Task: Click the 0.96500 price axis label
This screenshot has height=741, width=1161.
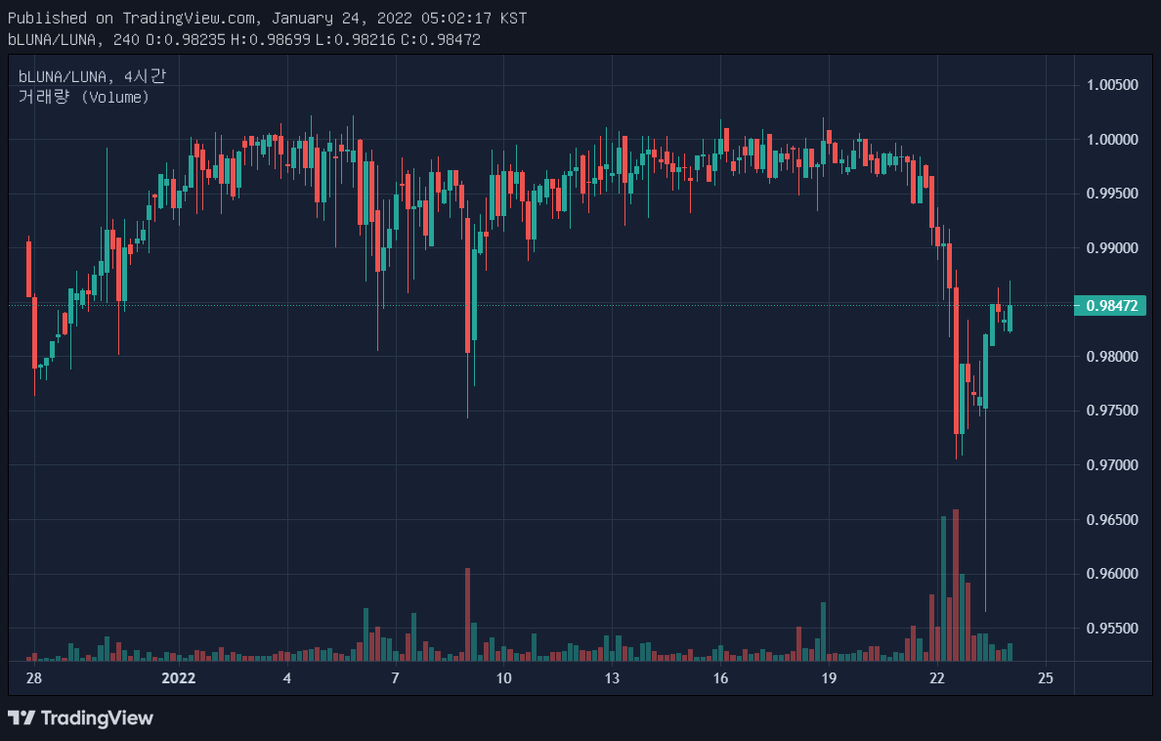Action: point(1112,519)
